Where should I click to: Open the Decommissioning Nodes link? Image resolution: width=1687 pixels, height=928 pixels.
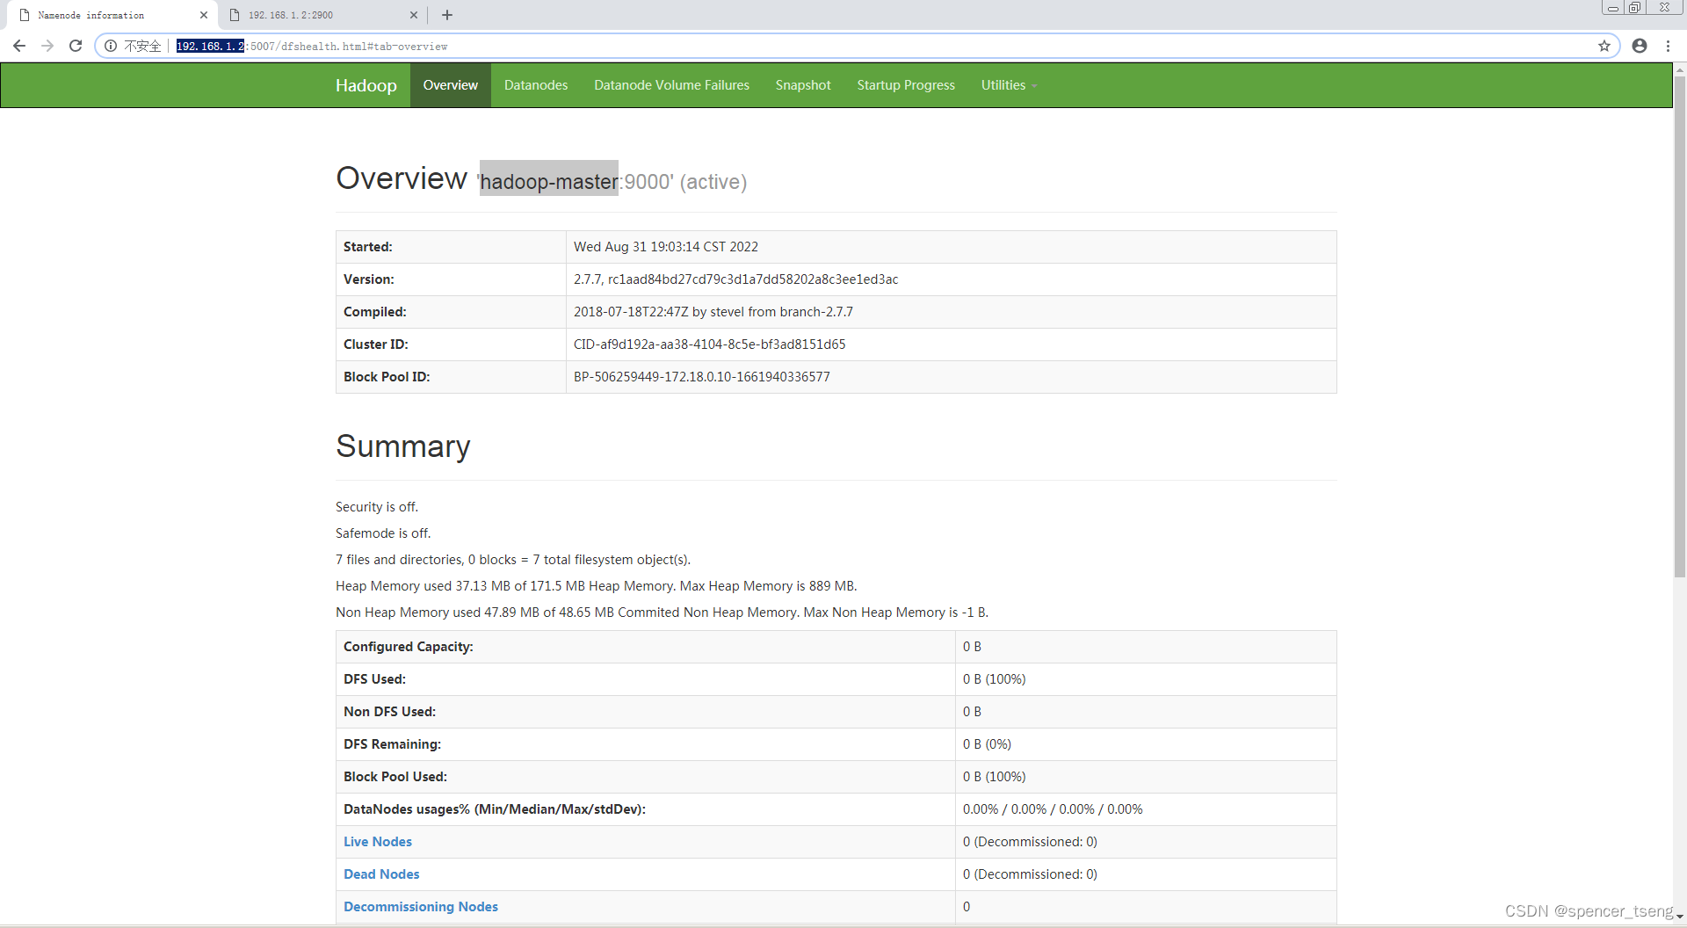coord(420,906)
